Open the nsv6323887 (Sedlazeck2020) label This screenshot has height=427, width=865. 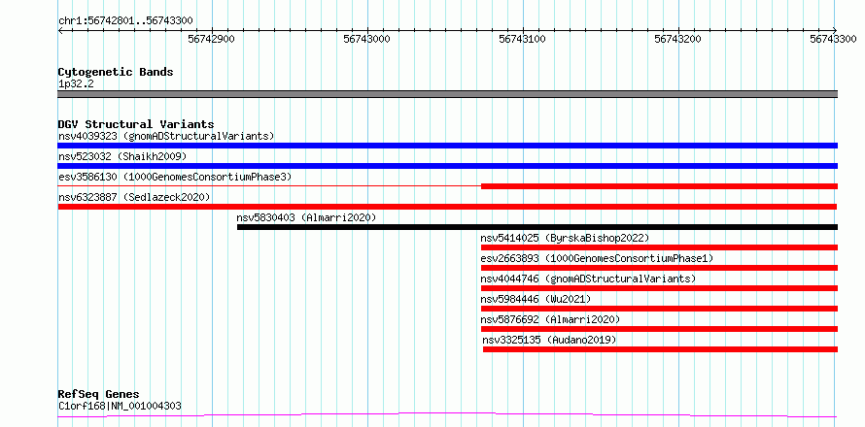[134, 197]
